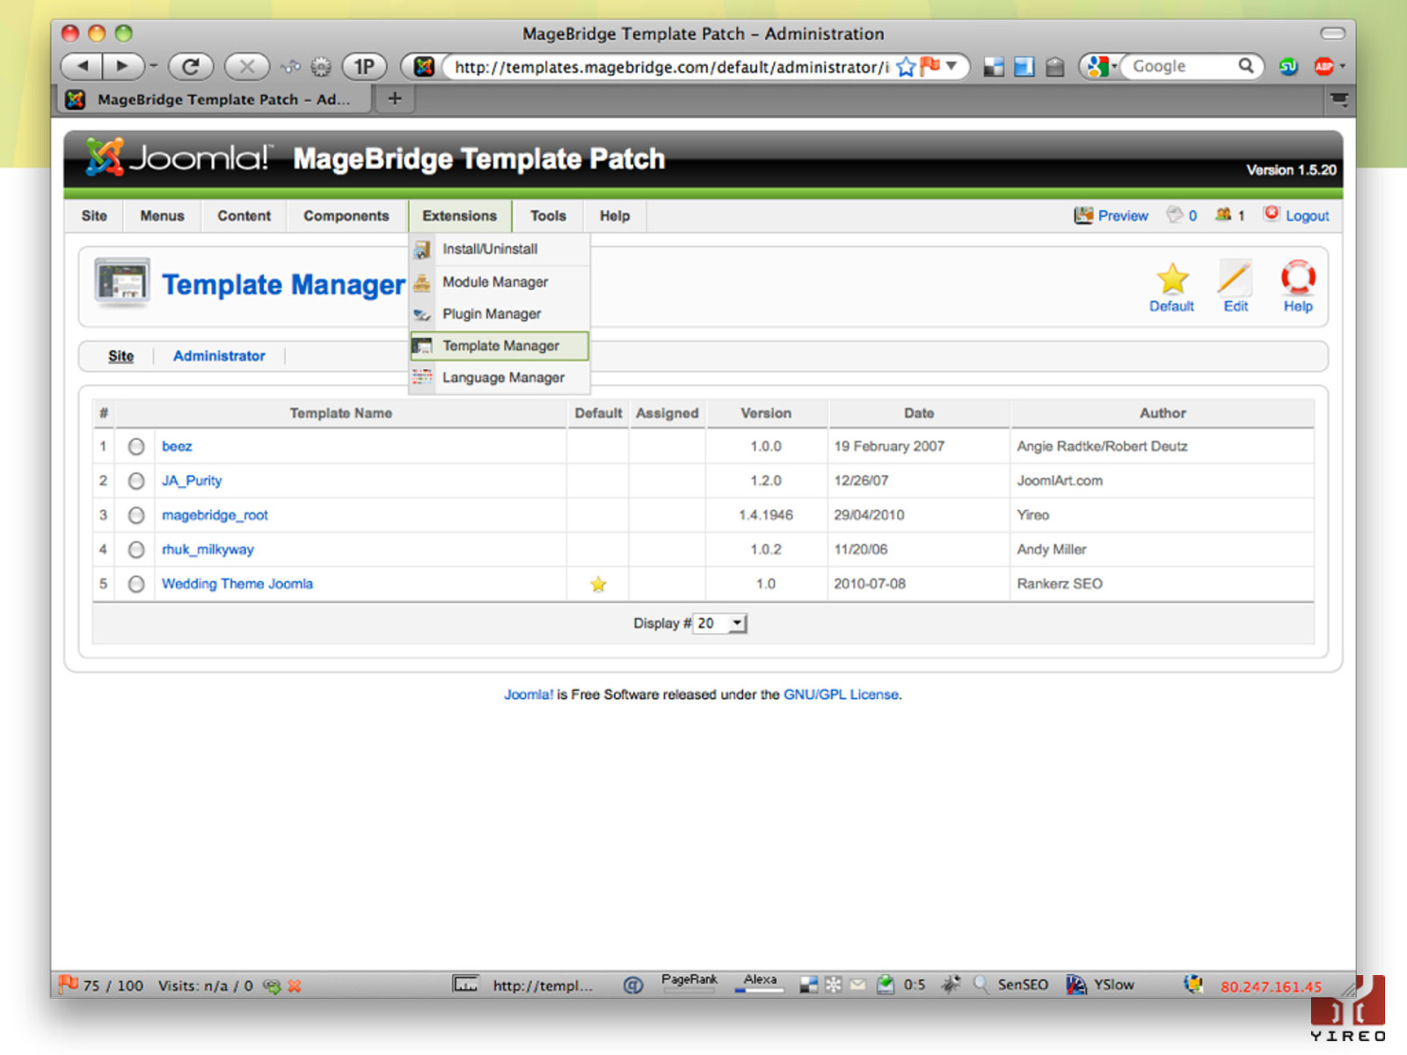Open the 1P (1Password) toolbar button
This screenshot has height=1055, width=1407.
pos(364,67)
